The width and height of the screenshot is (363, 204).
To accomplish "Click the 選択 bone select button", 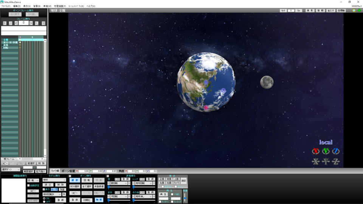I will pos(75,180).
